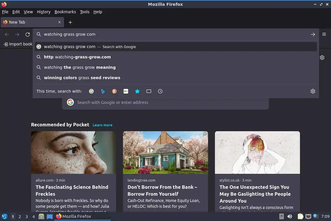
Task: Search this time with DuckDuckGo icon
Action: coord(114,91)
